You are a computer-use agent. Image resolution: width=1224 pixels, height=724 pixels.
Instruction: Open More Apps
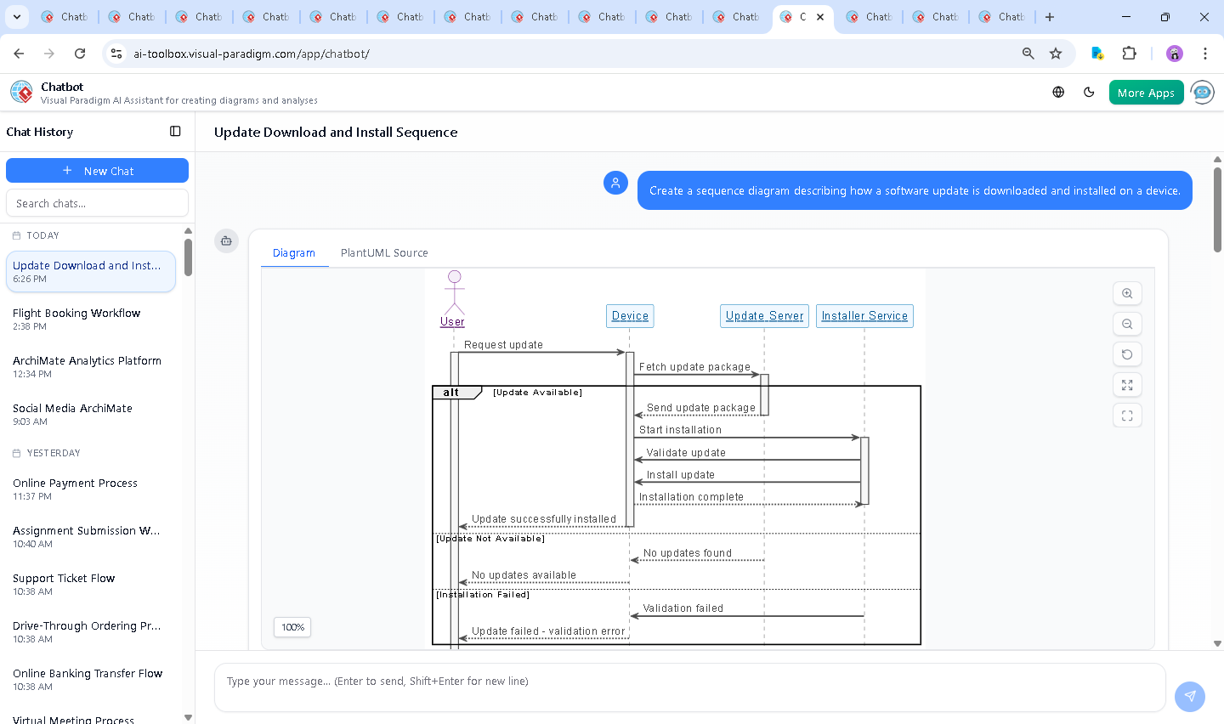click(x=1146, y=92)
